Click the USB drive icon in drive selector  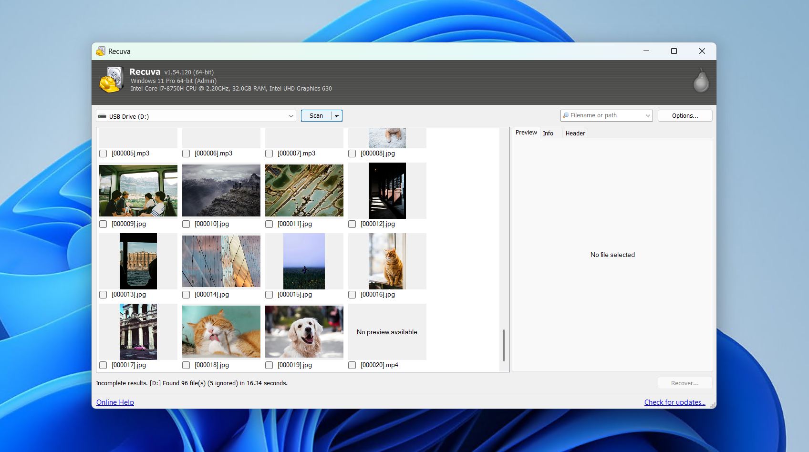[x=102, y=116]
